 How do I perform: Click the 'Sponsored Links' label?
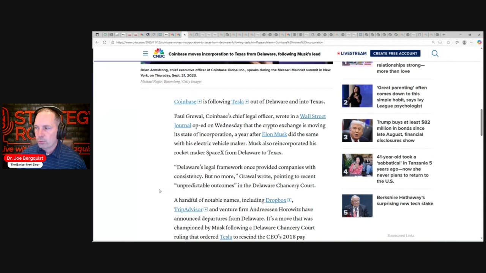[401, 235]
